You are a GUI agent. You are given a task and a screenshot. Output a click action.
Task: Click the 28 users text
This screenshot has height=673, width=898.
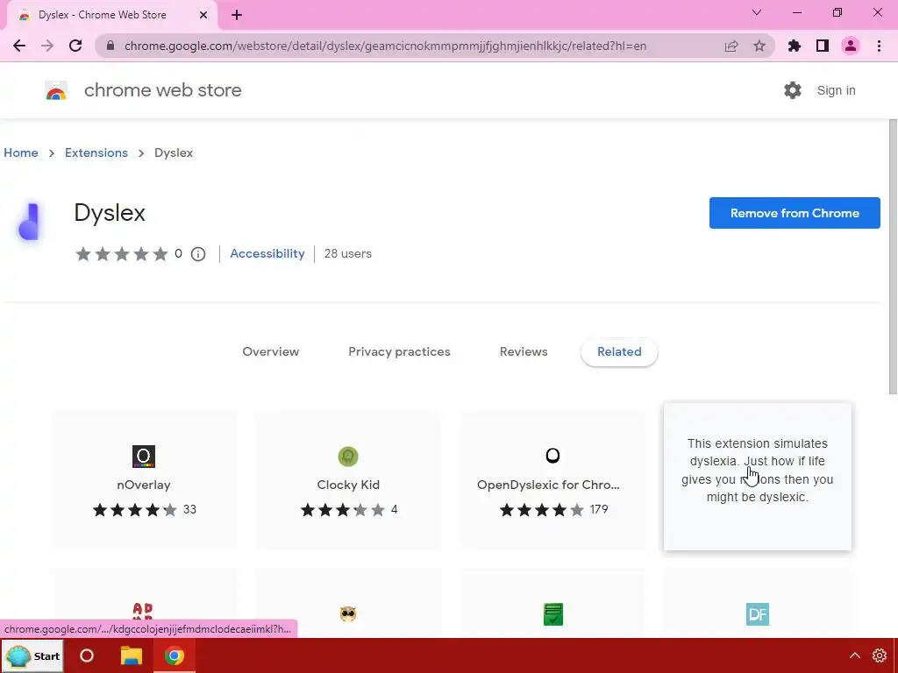(347, 253)
